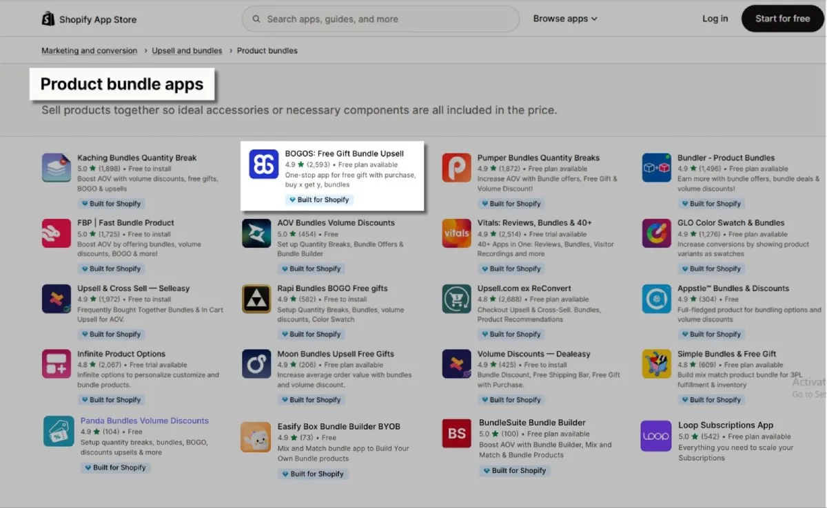This screenshot has width=827, height=508.
Task: Click Built for Shopify badge under BOGOS
Action: click(319, 200)
